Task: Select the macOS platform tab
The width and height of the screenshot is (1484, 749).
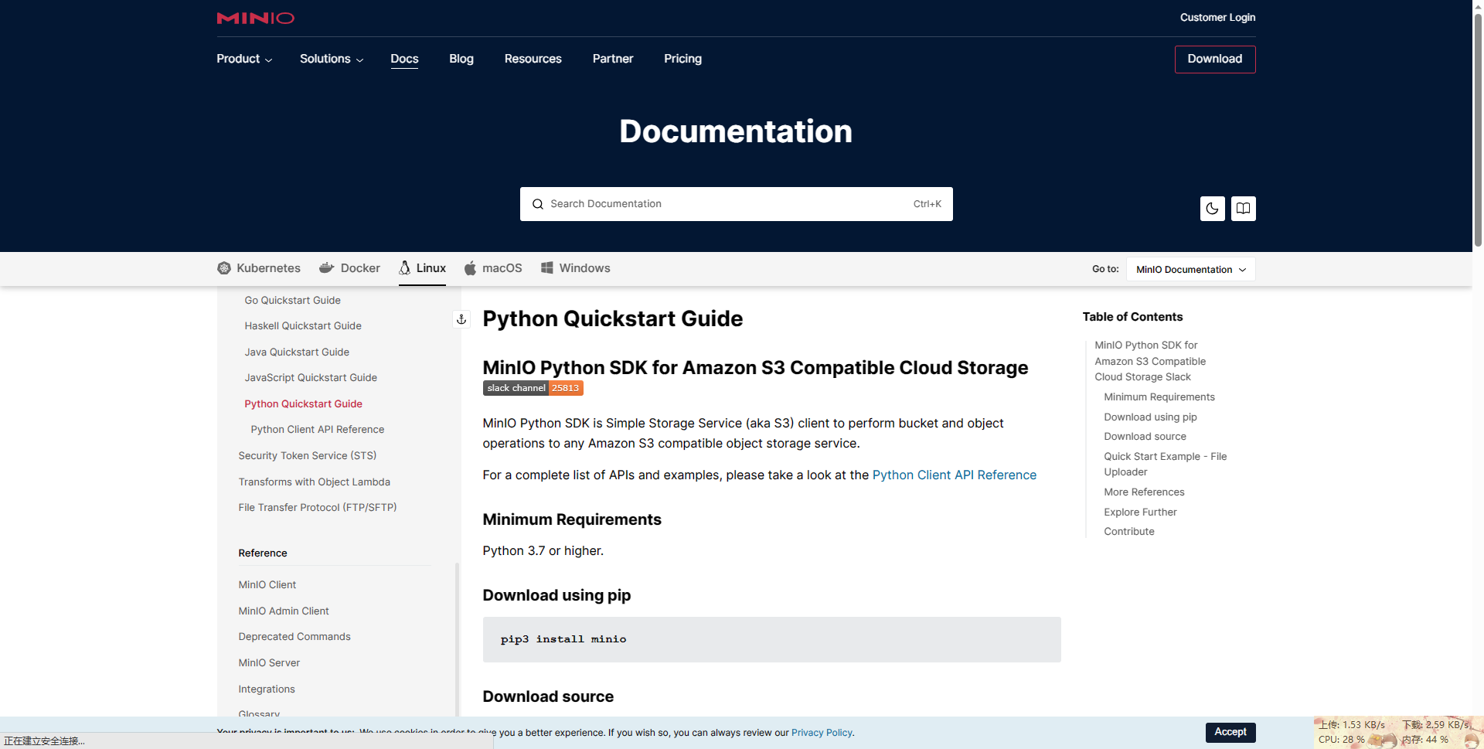Action: (x=493, y=268)
